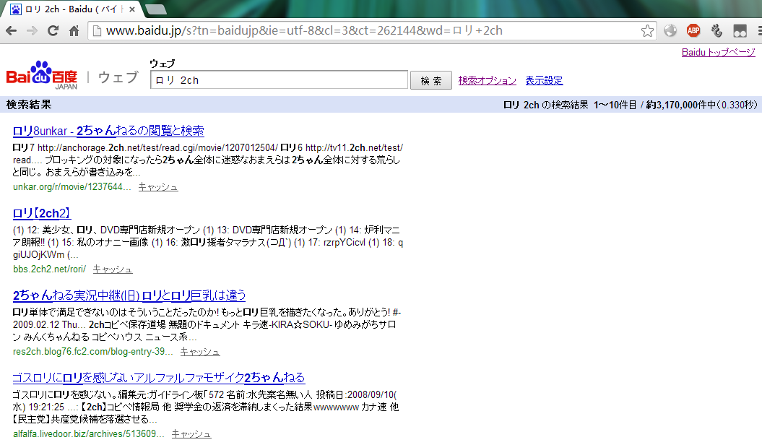Close the Baidu search tab
This screenshot has width=762, height=445.
131,9
